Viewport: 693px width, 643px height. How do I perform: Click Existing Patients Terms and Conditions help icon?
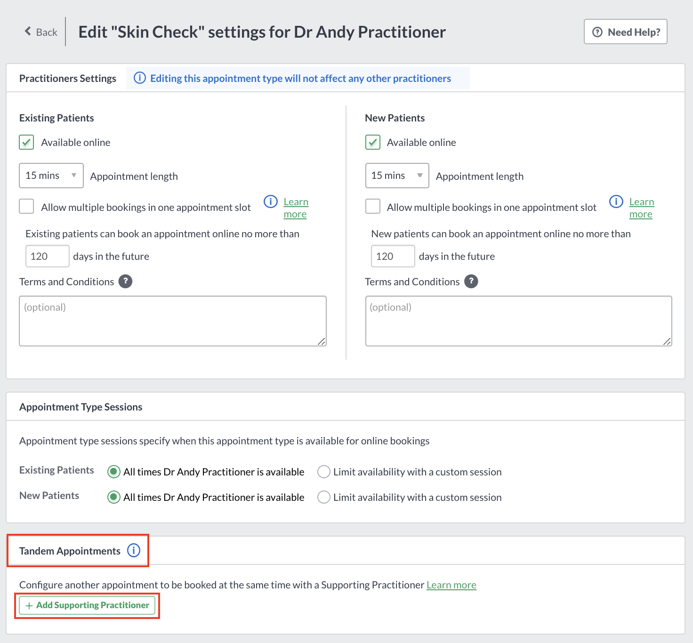click(125, 281)
